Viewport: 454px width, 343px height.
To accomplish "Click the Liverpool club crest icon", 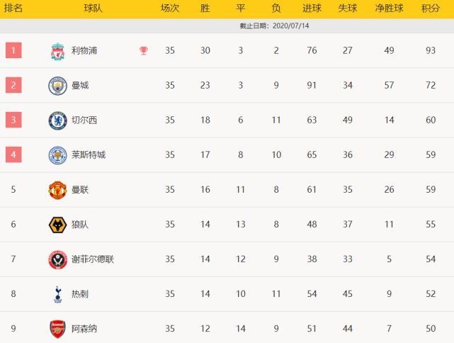I will point(57,50).
